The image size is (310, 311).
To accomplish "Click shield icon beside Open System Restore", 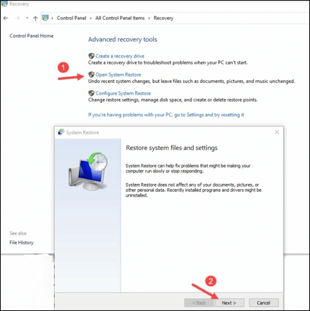I will [x=91, y=75].
